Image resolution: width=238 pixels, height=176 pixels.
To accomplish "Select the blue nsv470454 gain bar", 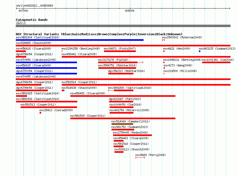I will pos(47,62).
